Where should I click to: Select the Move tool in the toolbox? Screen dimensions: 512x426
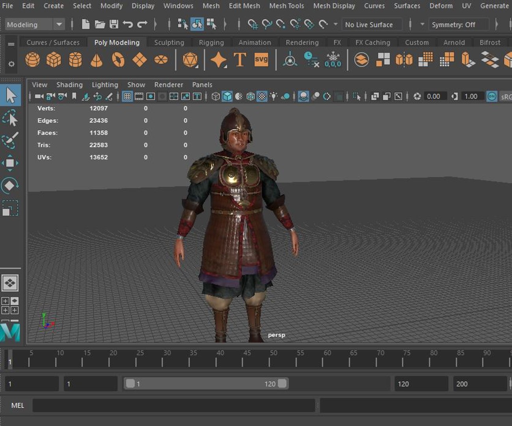pos(10,163)
